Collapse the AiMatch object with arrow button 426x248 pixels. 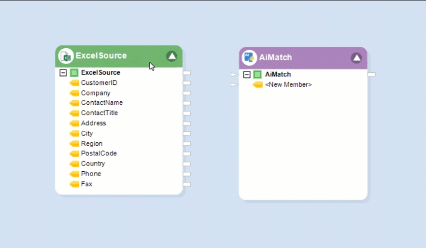(356, 58)
